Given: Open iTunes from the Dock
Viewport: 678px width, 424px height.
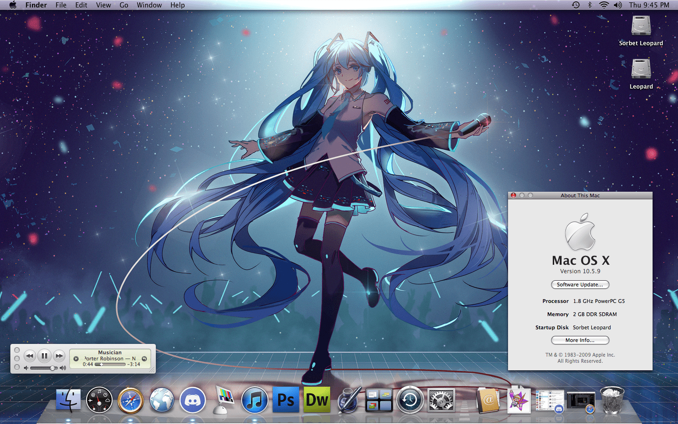Looking at the screenshot, I should [x=254, y=400].
